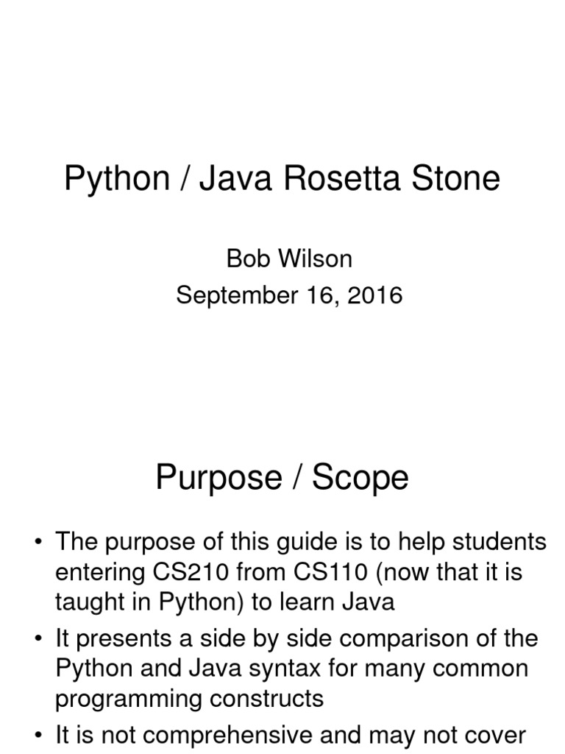
Task: Click the third bullet point marker
Action: point(38,736)
